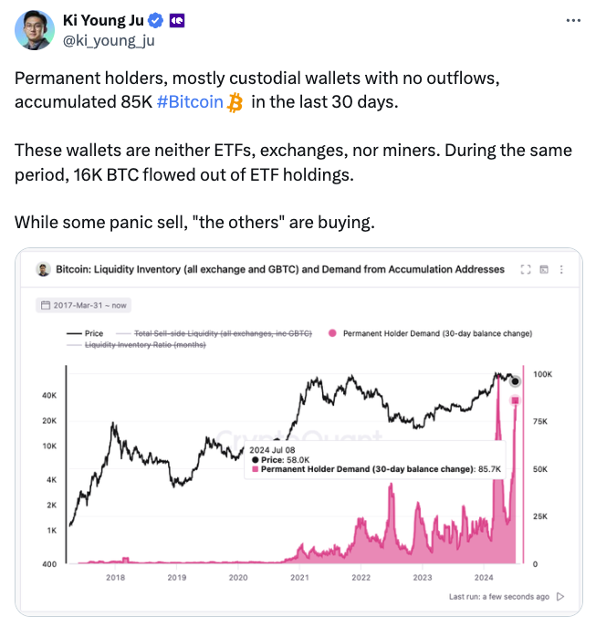Viewport: 596px width, 627px height.
Task: Click the chart panel layout icon
Action: [543, 269]
